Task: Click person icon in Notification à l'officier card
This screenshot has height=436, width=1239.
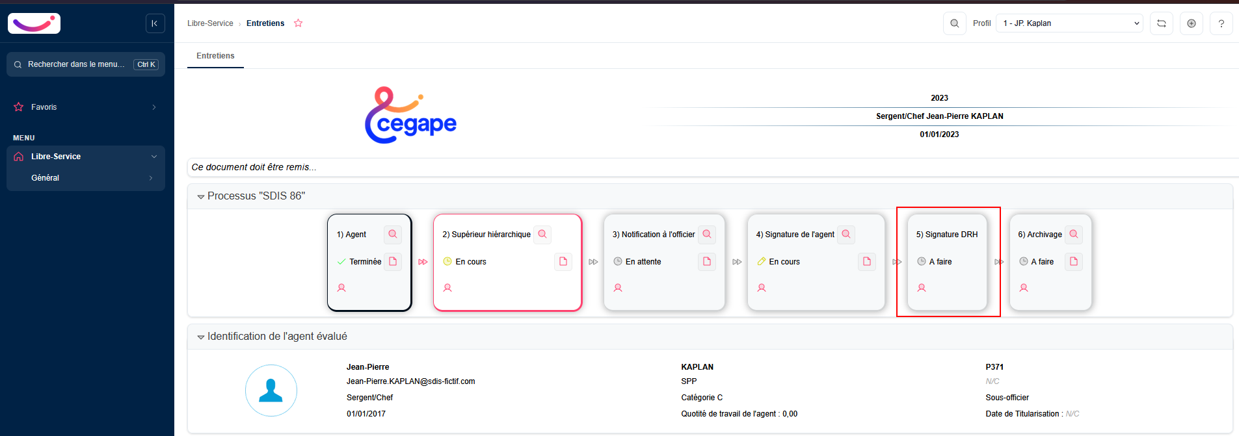Action: (x=618, y=288)
